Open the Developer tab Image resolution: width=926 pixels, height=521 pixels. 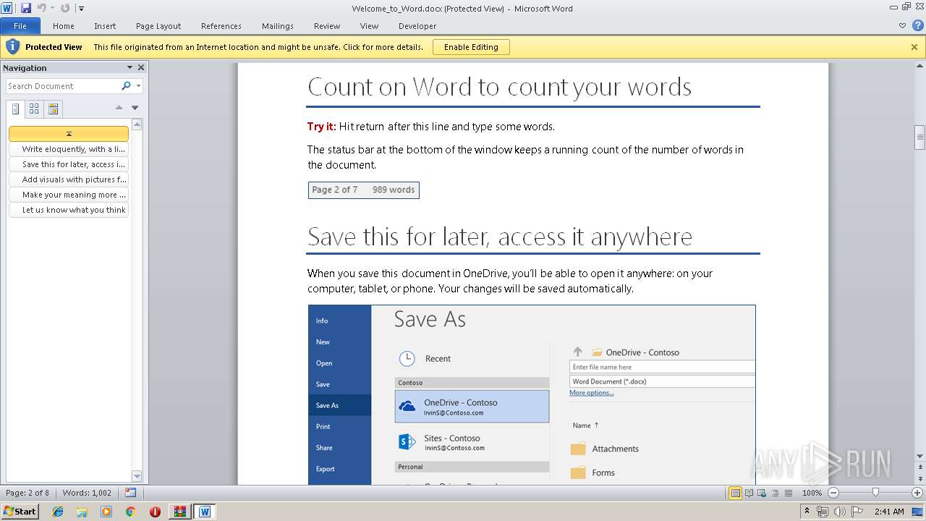[417, 26]
